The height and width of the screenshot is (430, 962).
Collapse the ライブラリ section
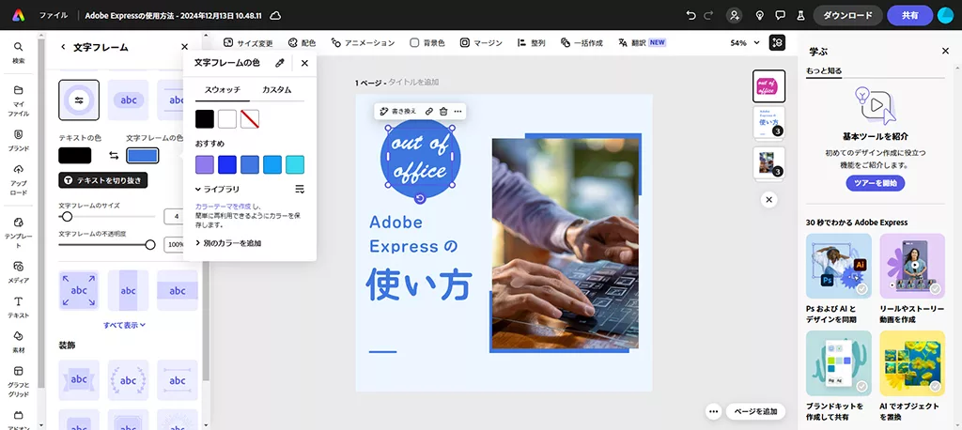click(218, 189)
